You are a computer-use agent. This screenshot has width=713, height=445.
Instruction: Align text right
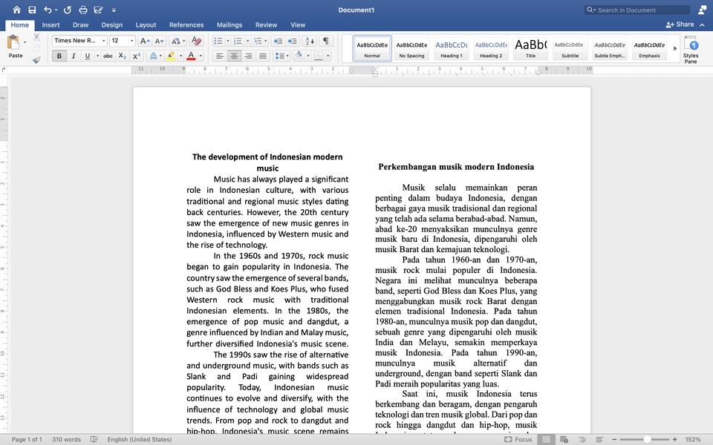tap(248, 56)
